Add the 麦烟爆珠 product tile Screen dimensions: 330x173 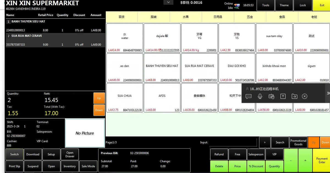coord(199,98)
